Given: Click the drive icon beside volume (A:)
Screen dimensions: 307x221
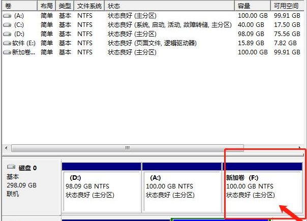Looking at the screenshot, I should pos(7,16).
